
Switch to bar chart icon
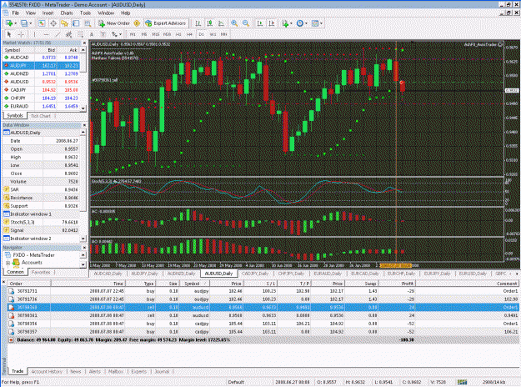198,23
